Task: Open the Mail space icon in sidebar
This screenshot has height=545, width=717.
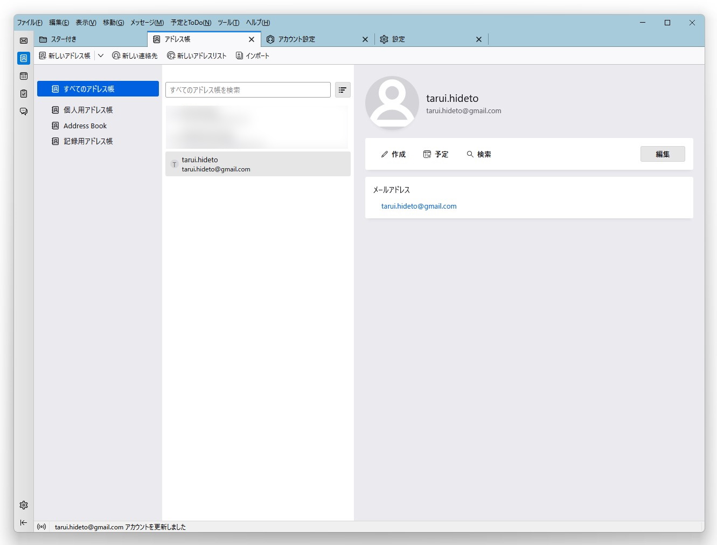Action: tap(24, 40)
